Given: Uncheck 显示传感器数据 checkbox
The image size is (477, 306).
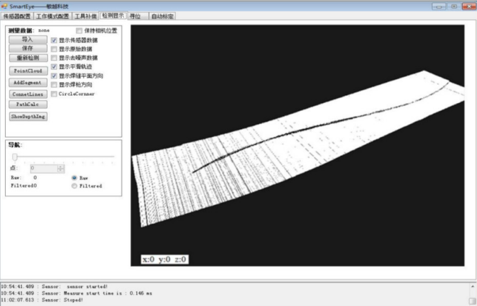Looking at the screenshot, I should pyautogui.click(x=54, y=40).
